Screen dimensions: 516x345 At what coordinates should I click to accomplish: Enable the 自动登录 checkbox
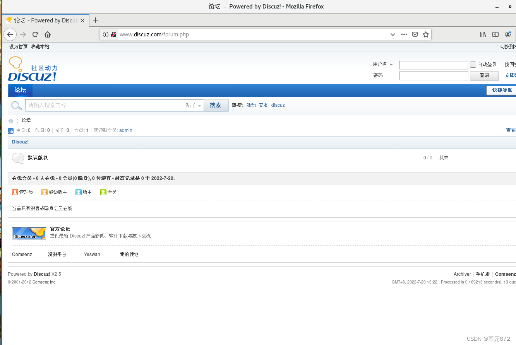pyautogui.click(x=473, y=65)
